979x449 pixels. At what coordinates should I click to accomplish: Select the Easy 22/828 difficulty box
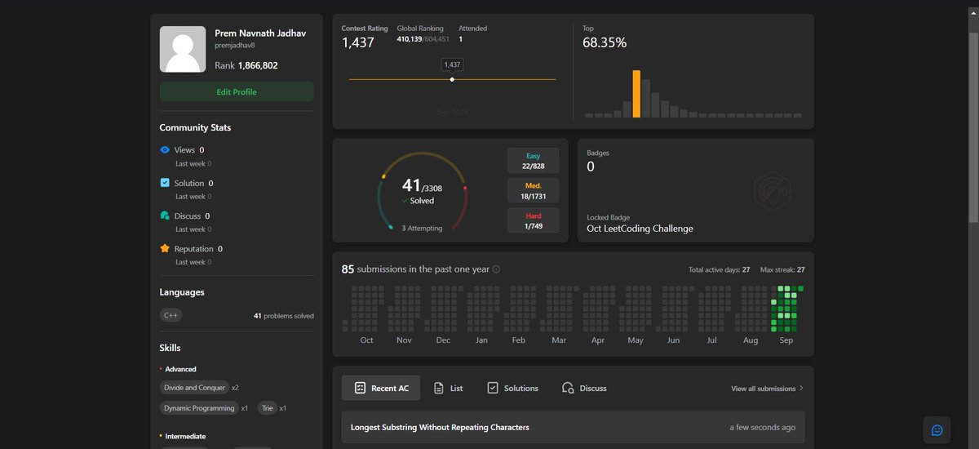tap(534, 161)
